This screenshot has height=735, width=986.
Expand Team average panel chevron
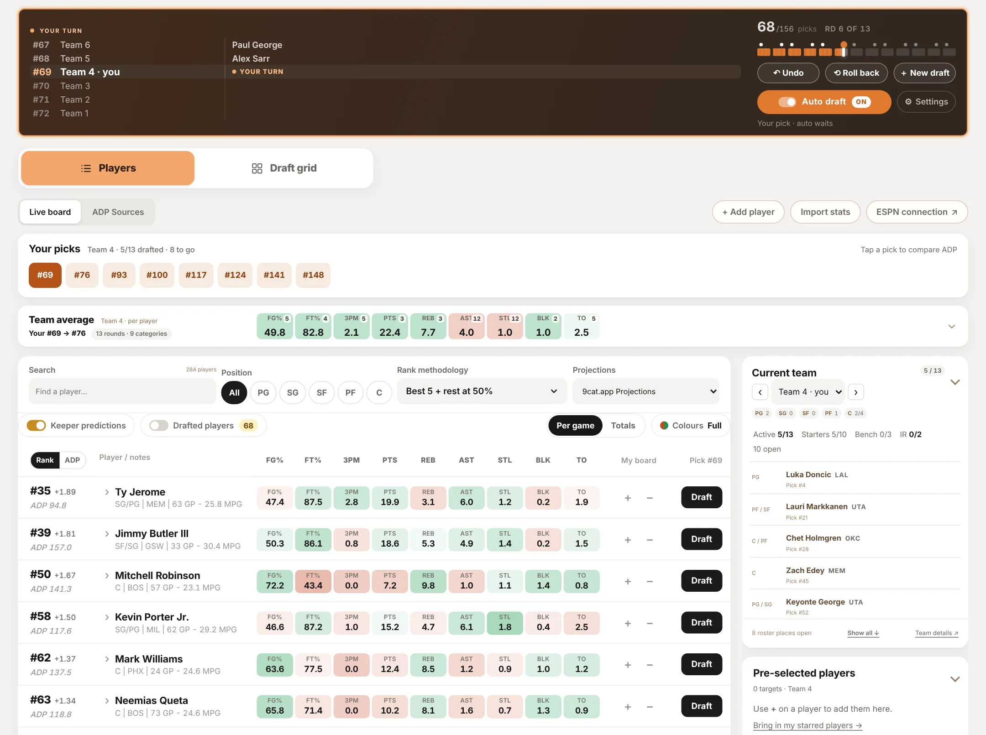[952, 327]
